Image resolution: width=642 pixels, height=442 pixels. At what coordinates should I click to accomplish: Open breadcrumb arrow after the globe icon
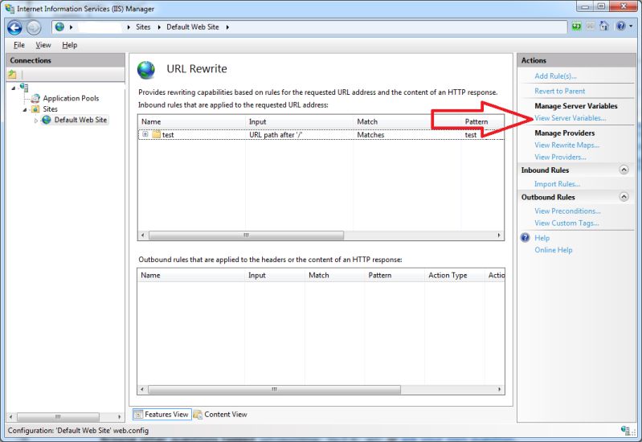click(x=71, y=27)
